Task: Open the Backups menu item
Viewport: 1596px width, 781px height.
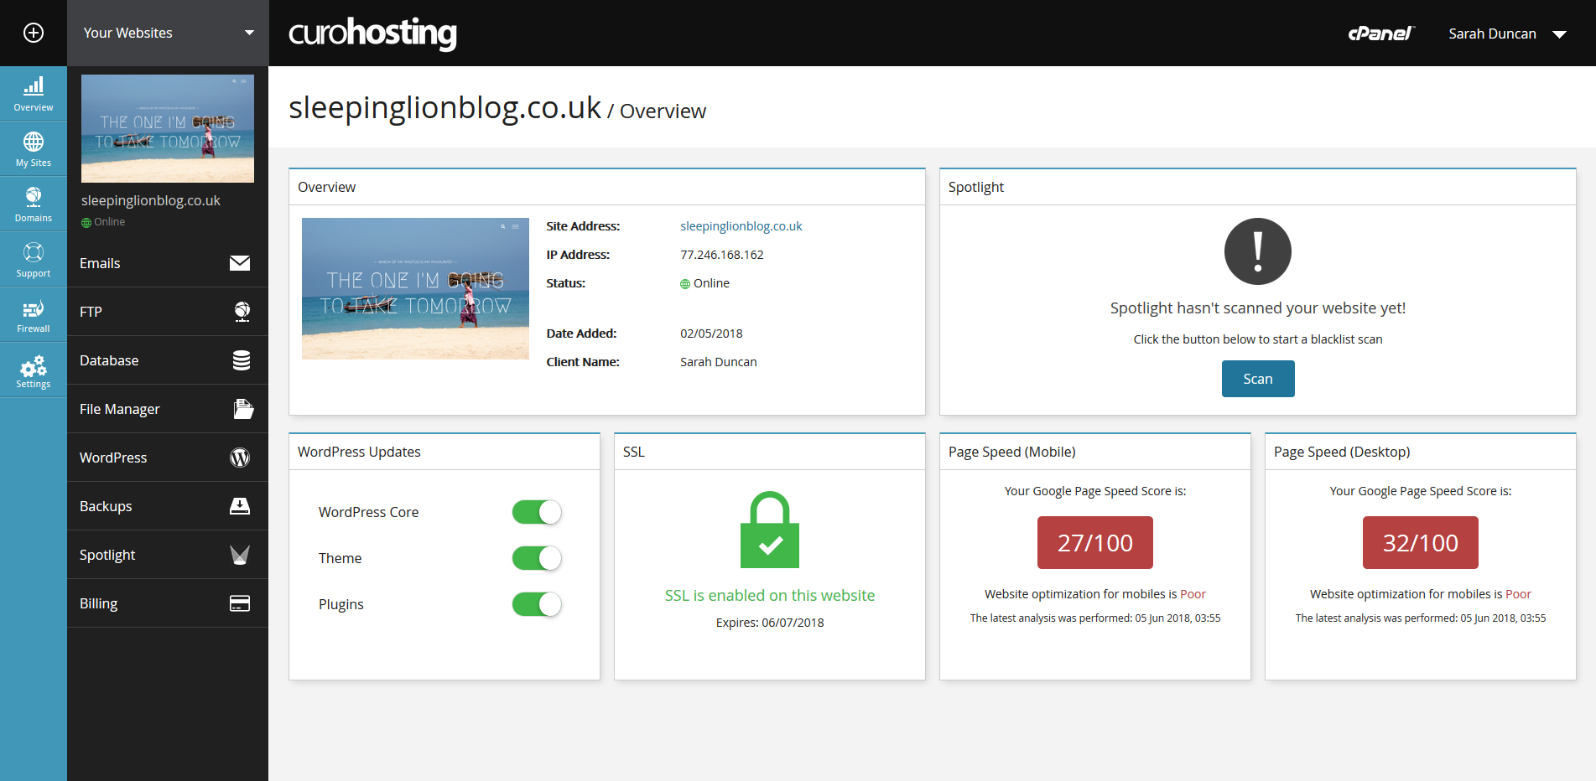Action: (x=168, y=506)
